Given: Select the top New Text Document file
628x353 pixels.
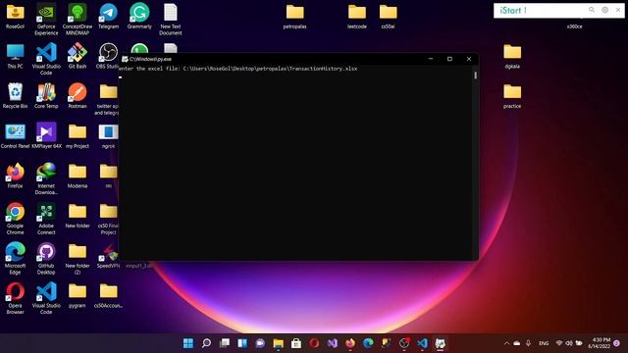Looking at the screenshot, I should coord(171,20).
